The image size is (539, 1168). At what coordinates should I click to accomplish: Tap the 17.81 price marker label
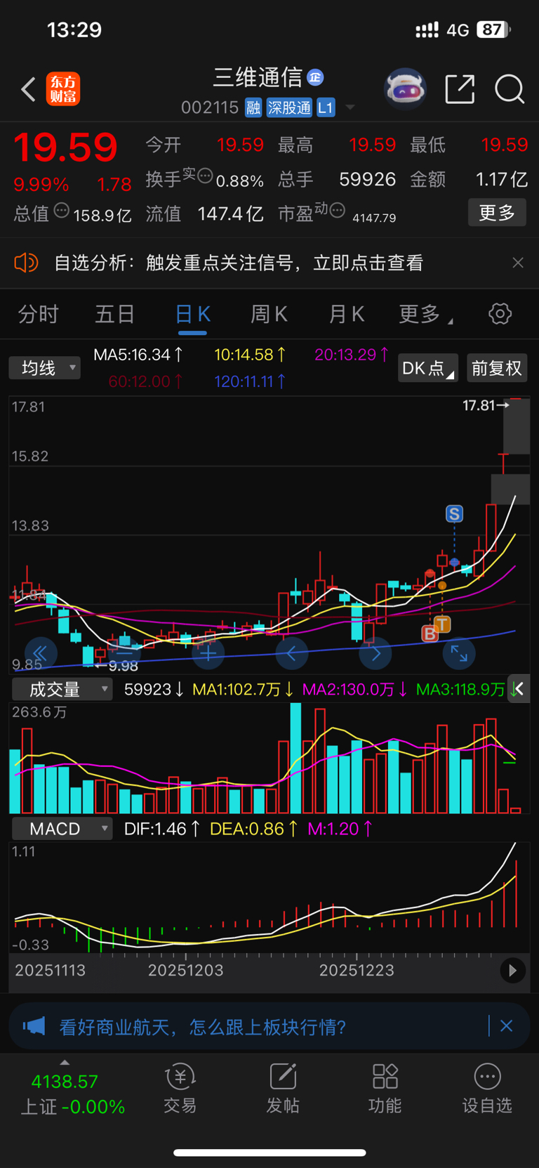point(486,405)
